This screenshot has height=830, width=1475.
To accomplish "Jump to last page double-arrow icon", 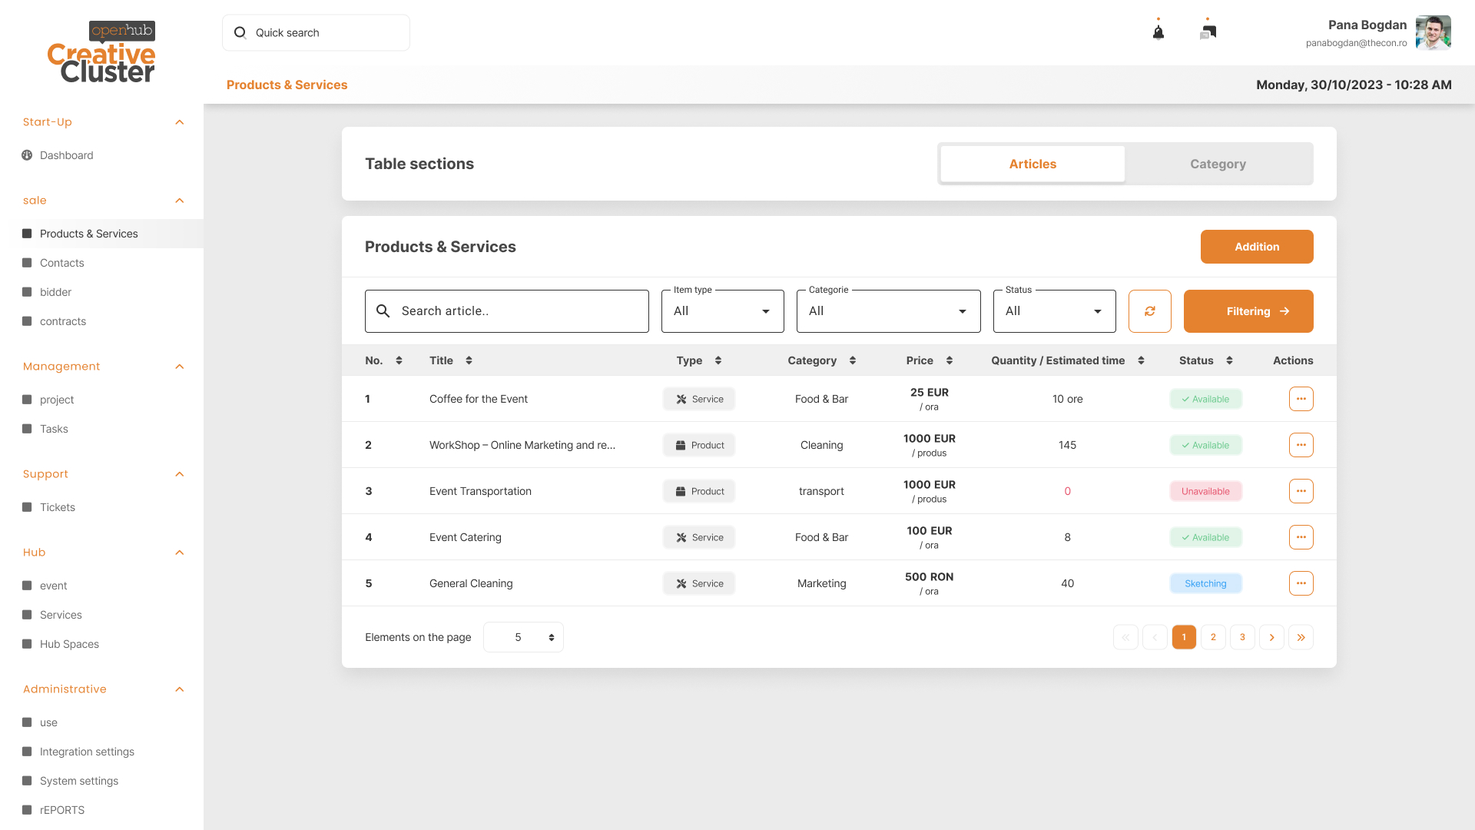I will tap(1301, 637).
